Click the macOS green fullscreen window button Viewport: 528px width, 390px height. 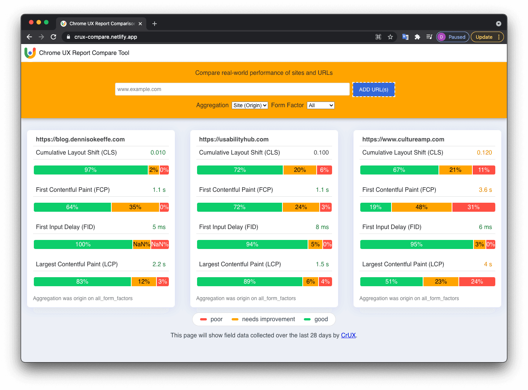point(46,22)
